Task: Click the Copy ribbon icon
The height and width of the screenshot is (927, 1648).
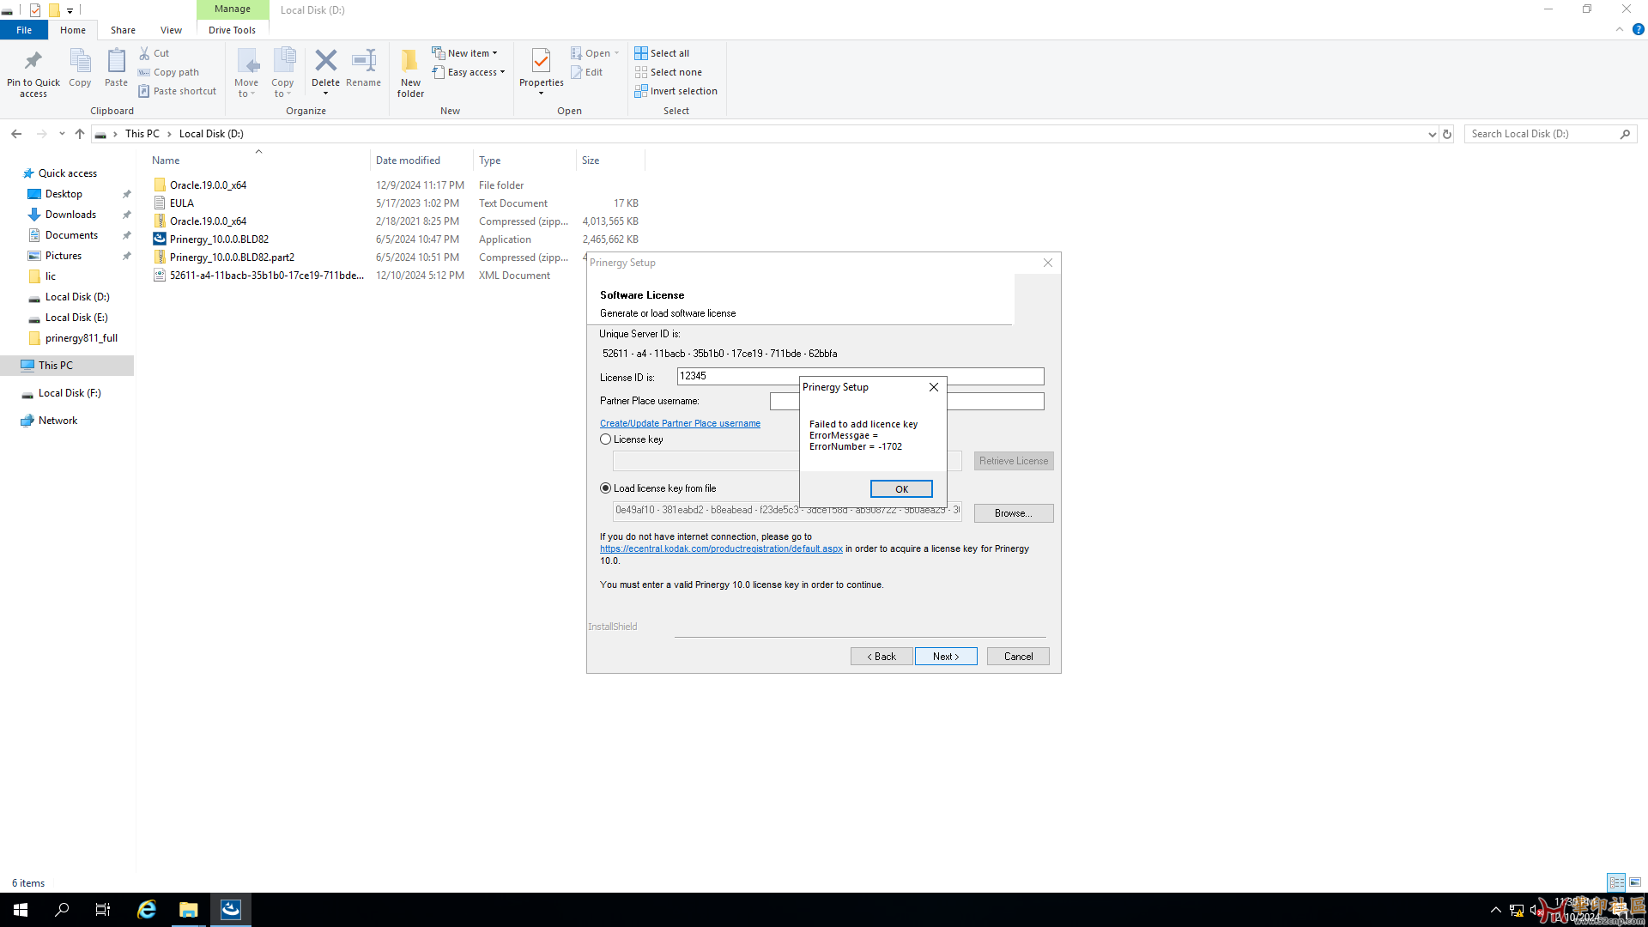Action: coord(80,61)
